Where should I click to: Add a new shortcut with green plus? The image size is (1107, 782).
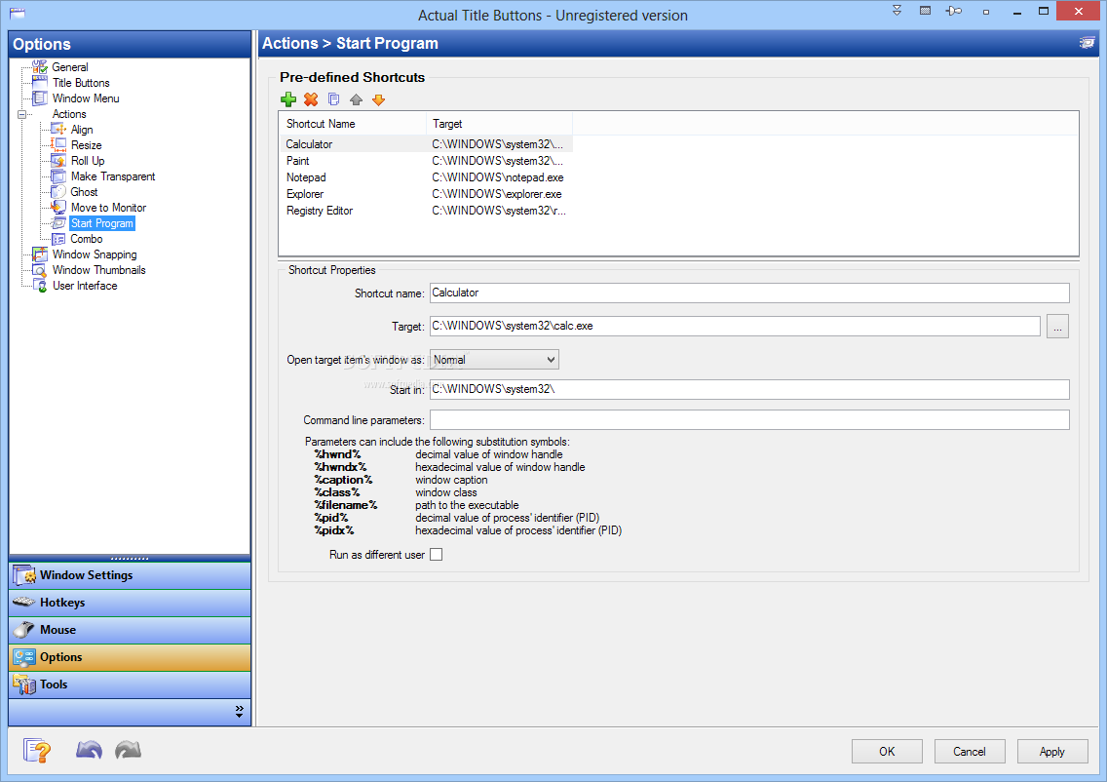click(x=288, y=99)
